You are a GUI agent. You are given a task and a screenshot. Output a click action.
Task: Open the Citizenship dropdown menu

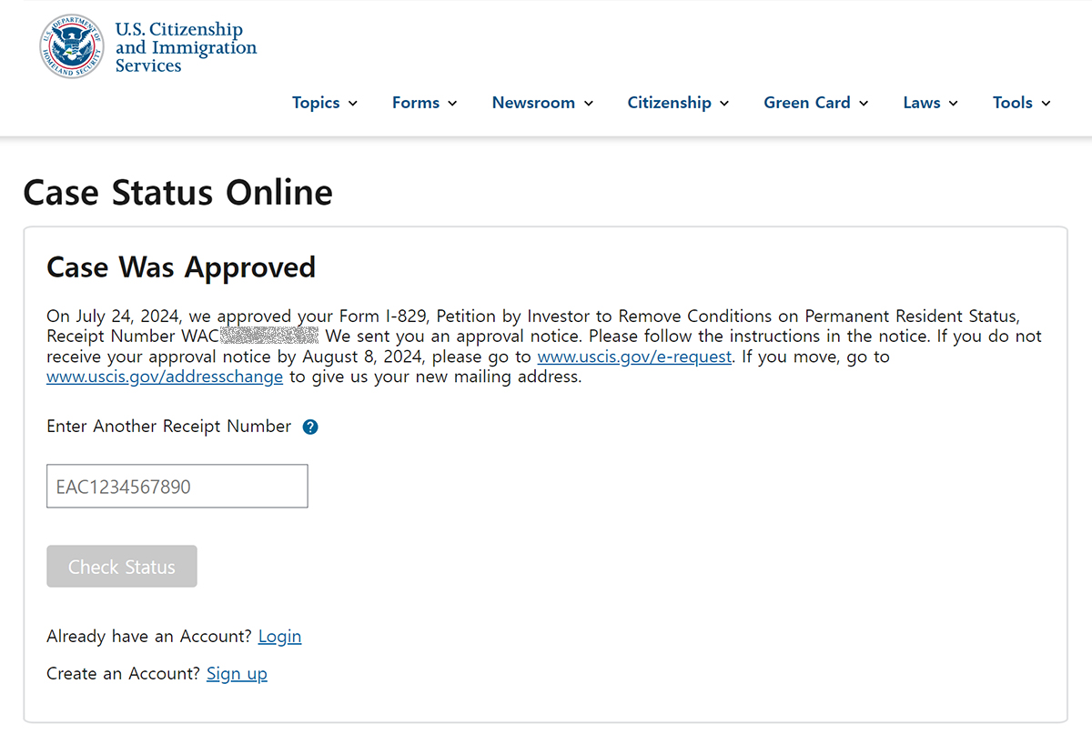coord(679,103)
